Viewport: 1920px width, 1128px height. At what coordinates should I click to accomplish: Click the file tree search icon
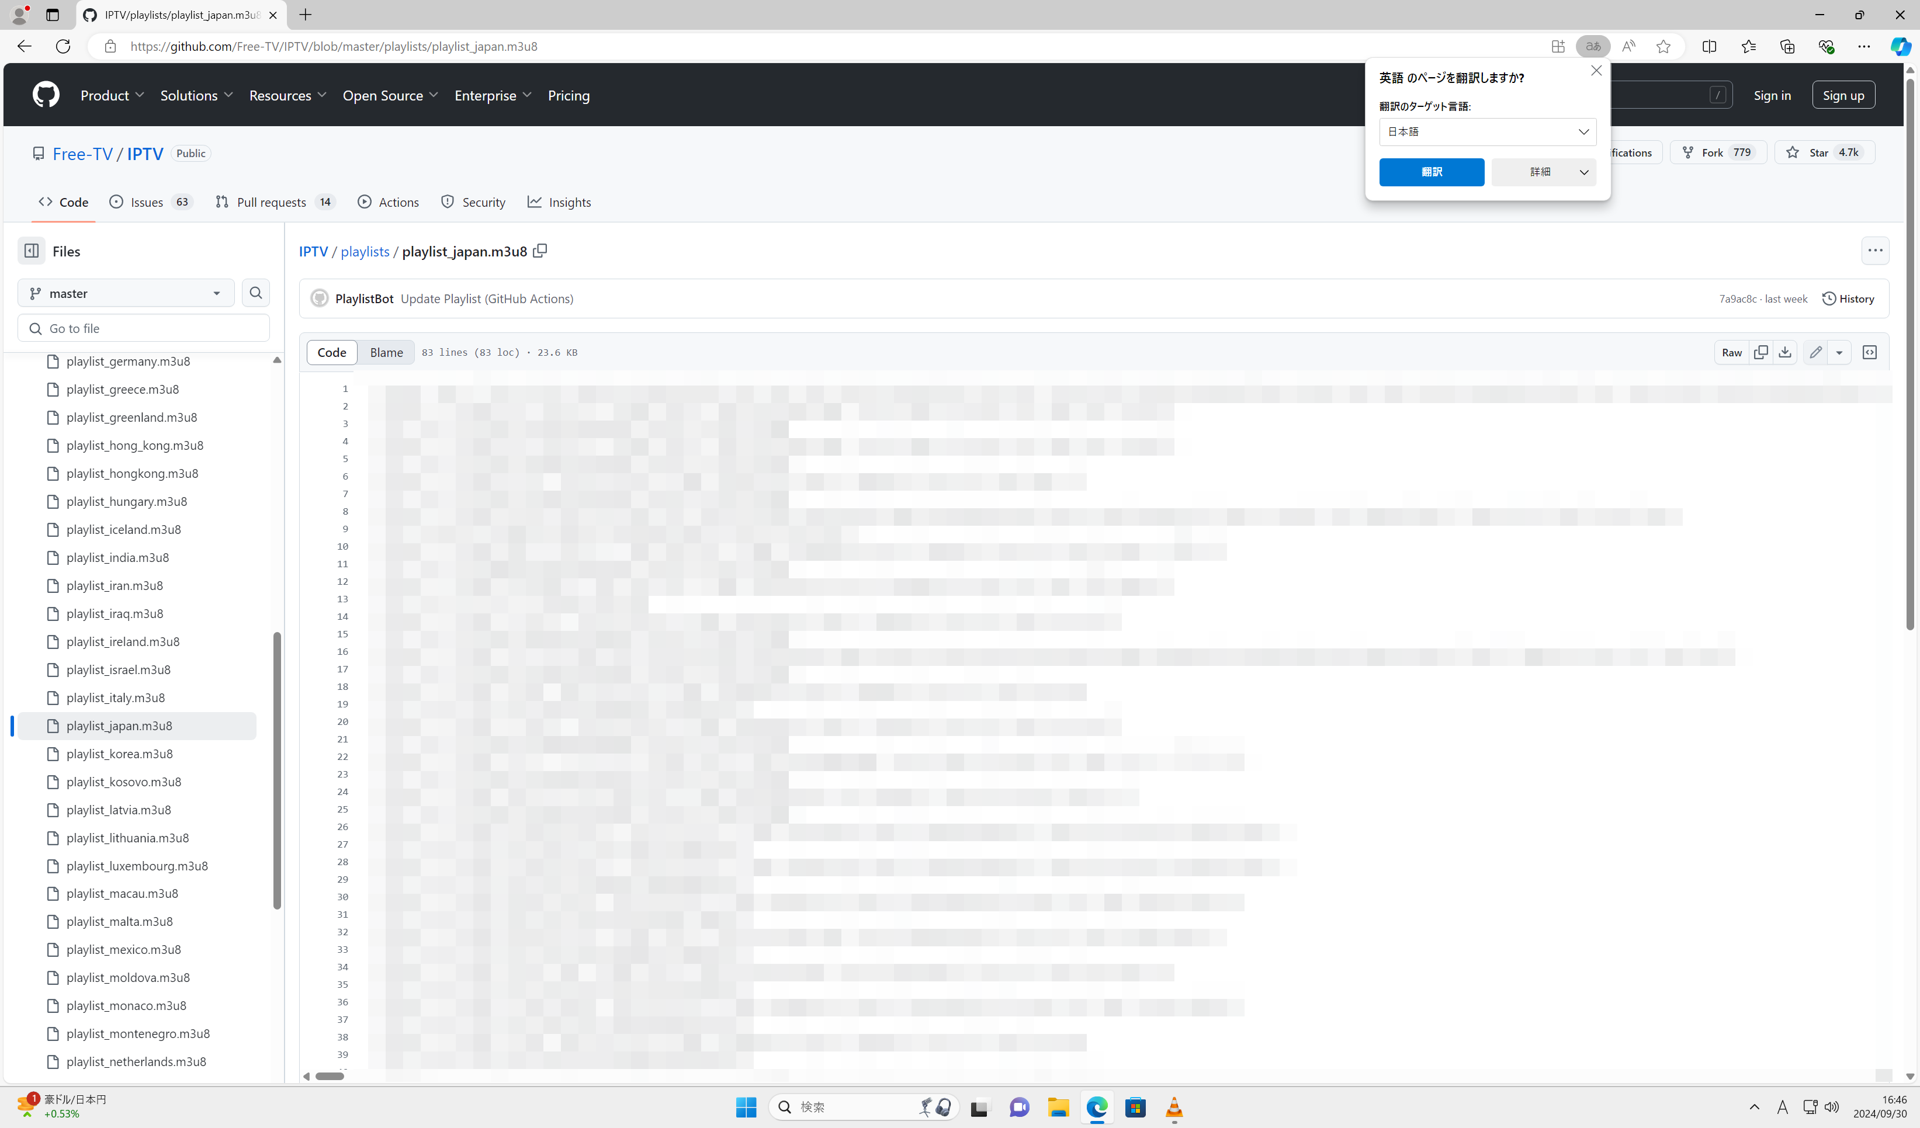coord(256,293)
